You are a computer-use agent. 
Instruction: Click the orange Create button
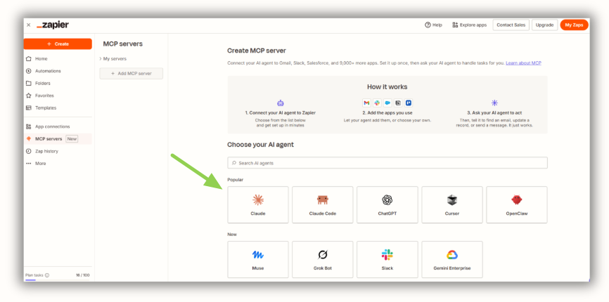(x=58, y=44)
